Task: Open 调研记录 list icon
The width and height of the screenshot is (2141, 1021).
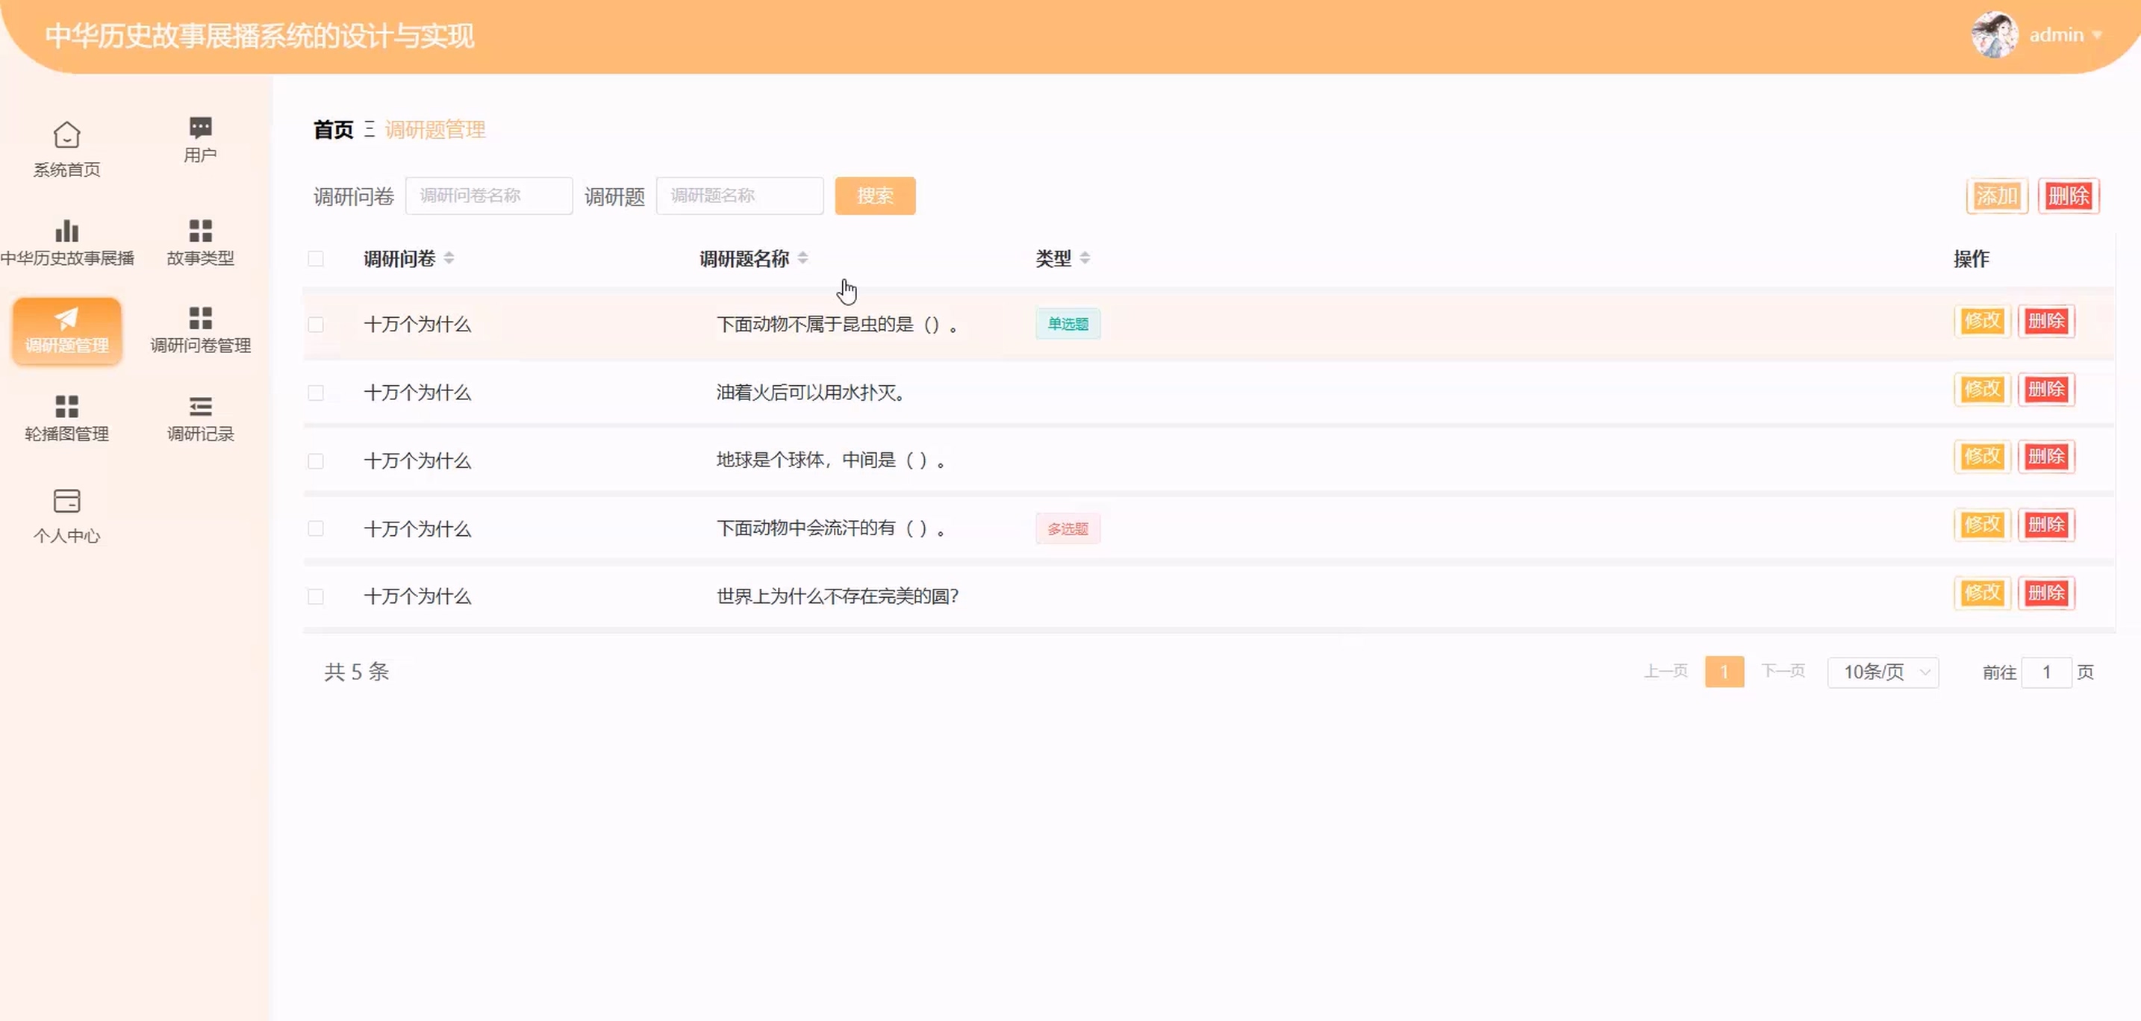Action: click(200, 406)
